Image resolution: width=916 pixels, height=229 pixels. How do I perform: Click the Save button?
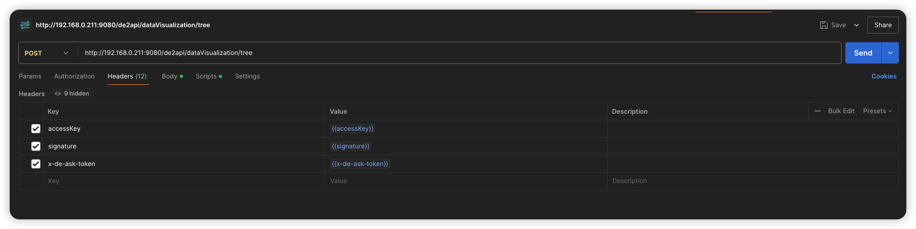(833, 25)
